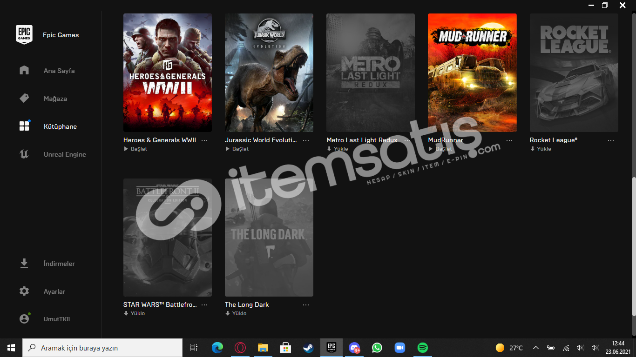
Task: Go to Mağaza menu item
Action: point(55,99)
